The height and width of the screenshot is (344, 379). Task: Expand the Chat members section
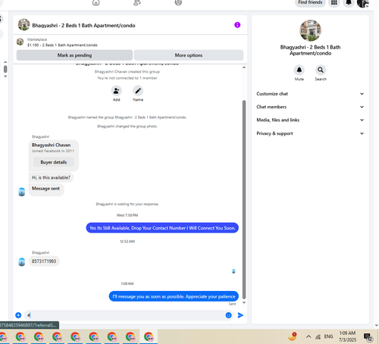click(310, 107)
